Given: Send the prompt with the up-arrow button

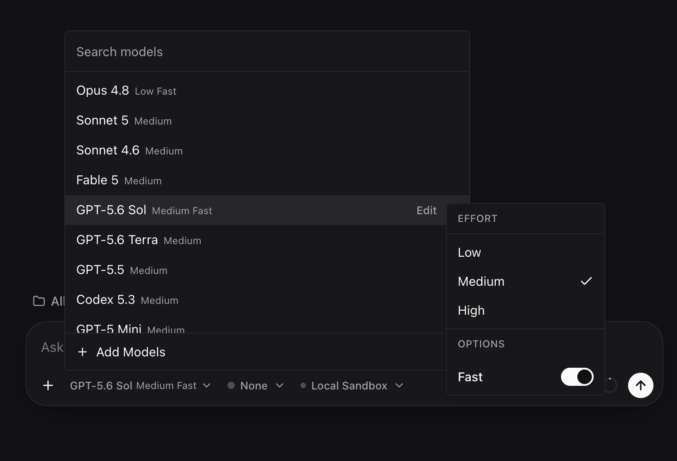Looking at the screenshot, I should pos(640,385).
